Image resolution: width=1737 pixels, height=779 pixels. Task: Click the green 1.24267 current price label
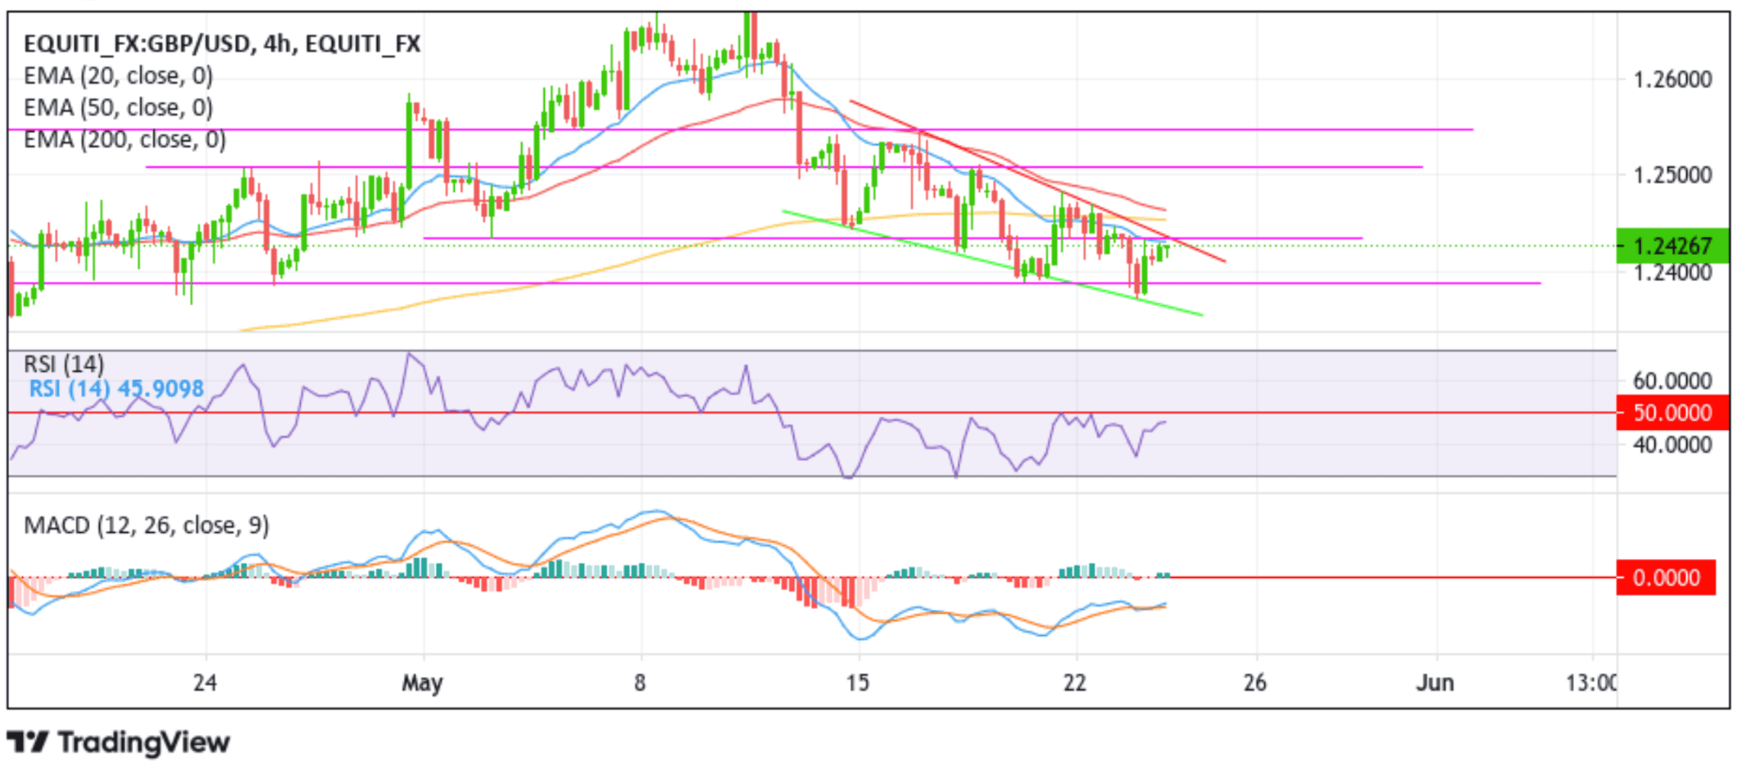(1672, 245)
